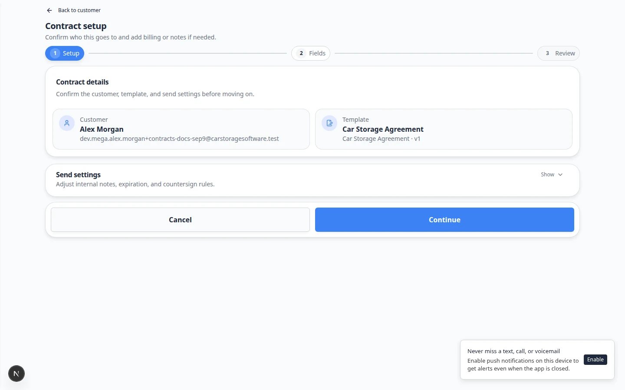Viewport: 625px width, 390px height.
Task: Jump to the Review step
Action: tap(559, 53)
